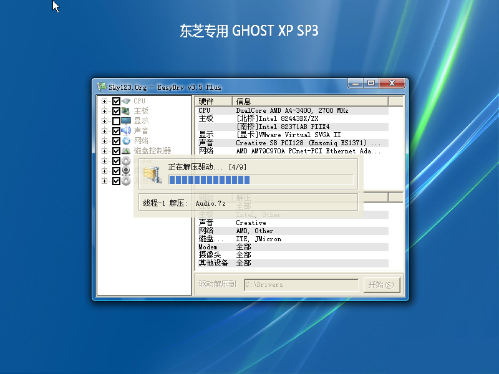Click the 显示 monitor icon
Image resolution: width=499 pixels, height=374 pixels.
(x=126, y=121)
